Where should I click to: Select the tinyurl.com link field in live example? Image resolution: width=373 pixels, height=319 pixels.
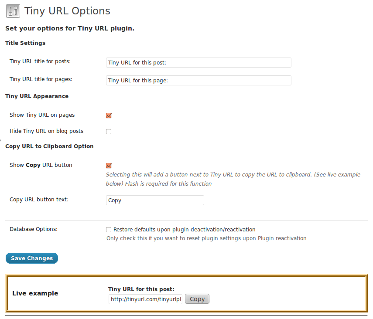(145, 299)
